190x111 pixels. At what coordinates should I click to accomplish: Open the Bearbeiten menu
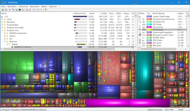click(x=12, y=6)
